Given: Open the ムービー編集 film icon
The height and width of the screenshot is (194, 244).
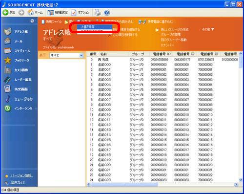Looking at the screenshot, I should pyautogui.click(x=8, y=80).
